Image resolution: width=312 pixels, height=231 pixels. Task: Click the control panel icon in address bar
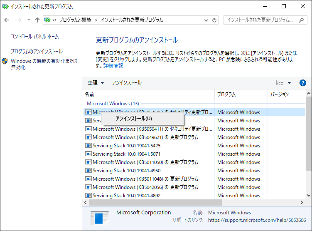(x=47, y=20)
